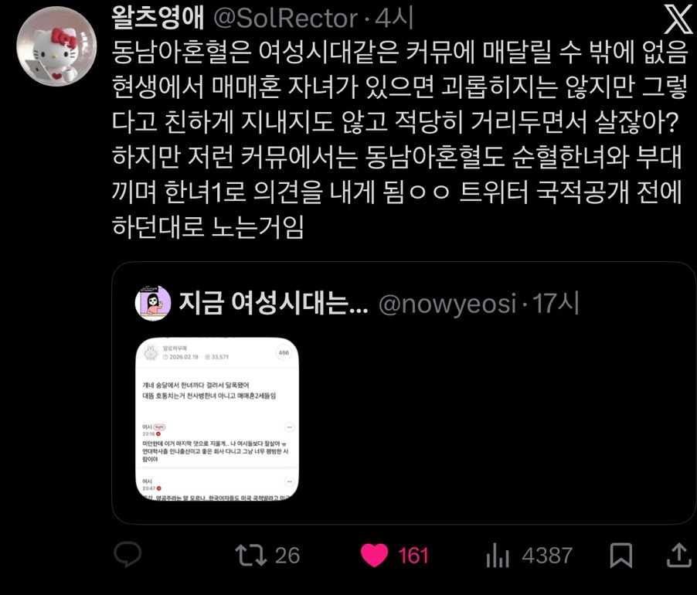Show who liked via 161 count

[x=413, y=556]
